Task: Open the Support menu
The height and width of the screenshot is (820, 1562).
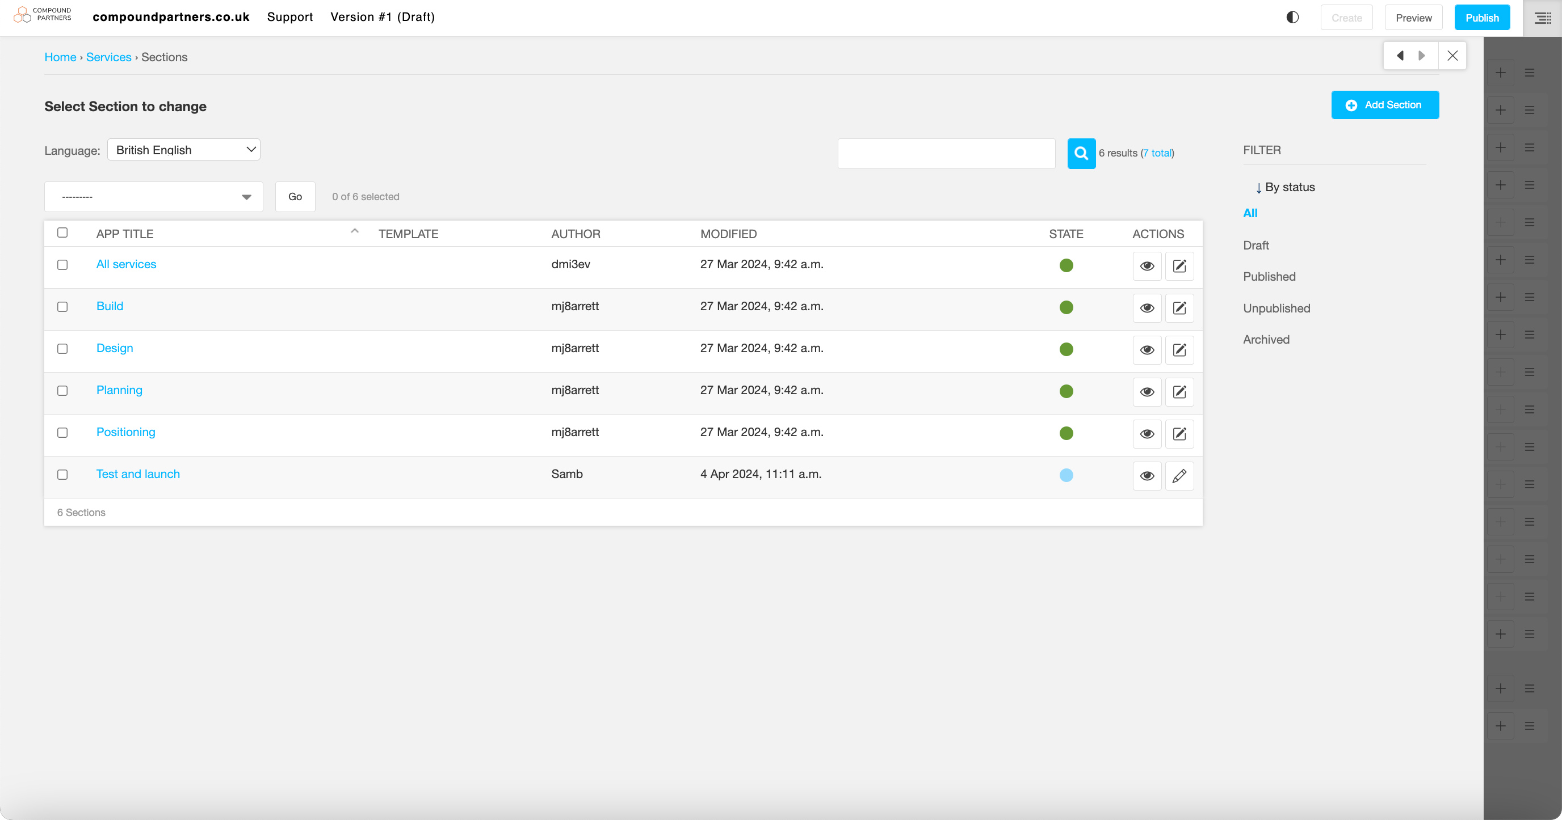Action: (x=290, y=17)
